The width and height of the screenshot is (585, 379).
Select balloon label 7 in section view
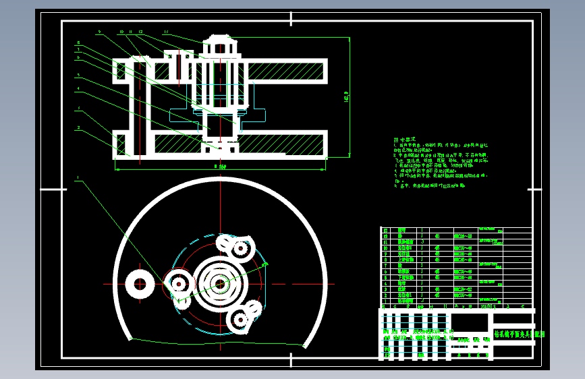(x=79, y=49)
